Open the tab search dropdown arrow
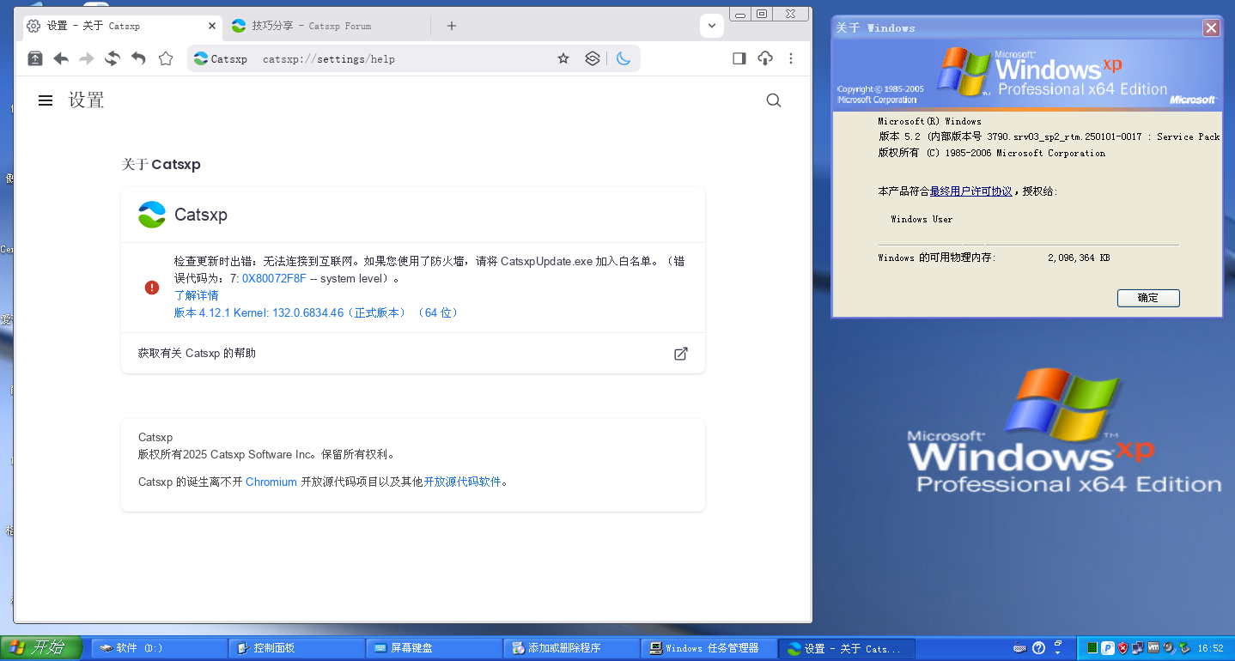 [x=711, y=26]
